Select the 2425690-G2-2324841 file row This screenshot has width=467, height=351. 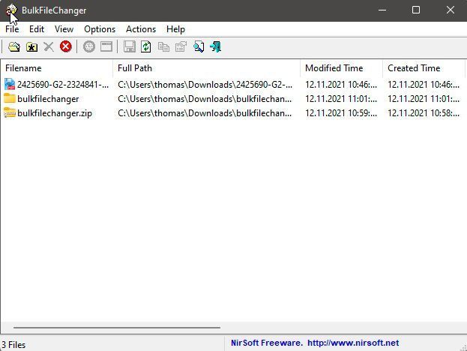232,85
